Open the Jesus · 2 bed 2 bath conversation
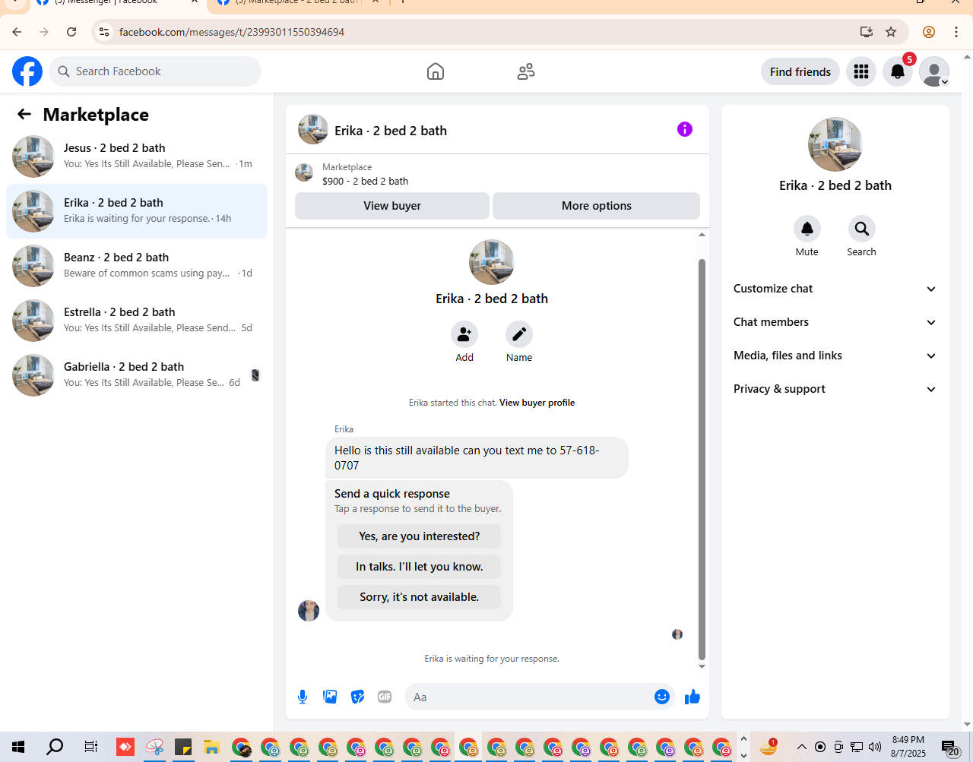 pos(137,157)
